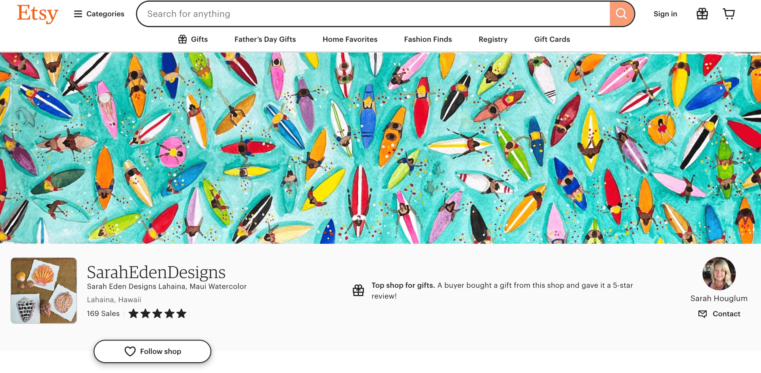761x373 pixels.
Task: Click the five-star shop rating
Action: point(157,314)
